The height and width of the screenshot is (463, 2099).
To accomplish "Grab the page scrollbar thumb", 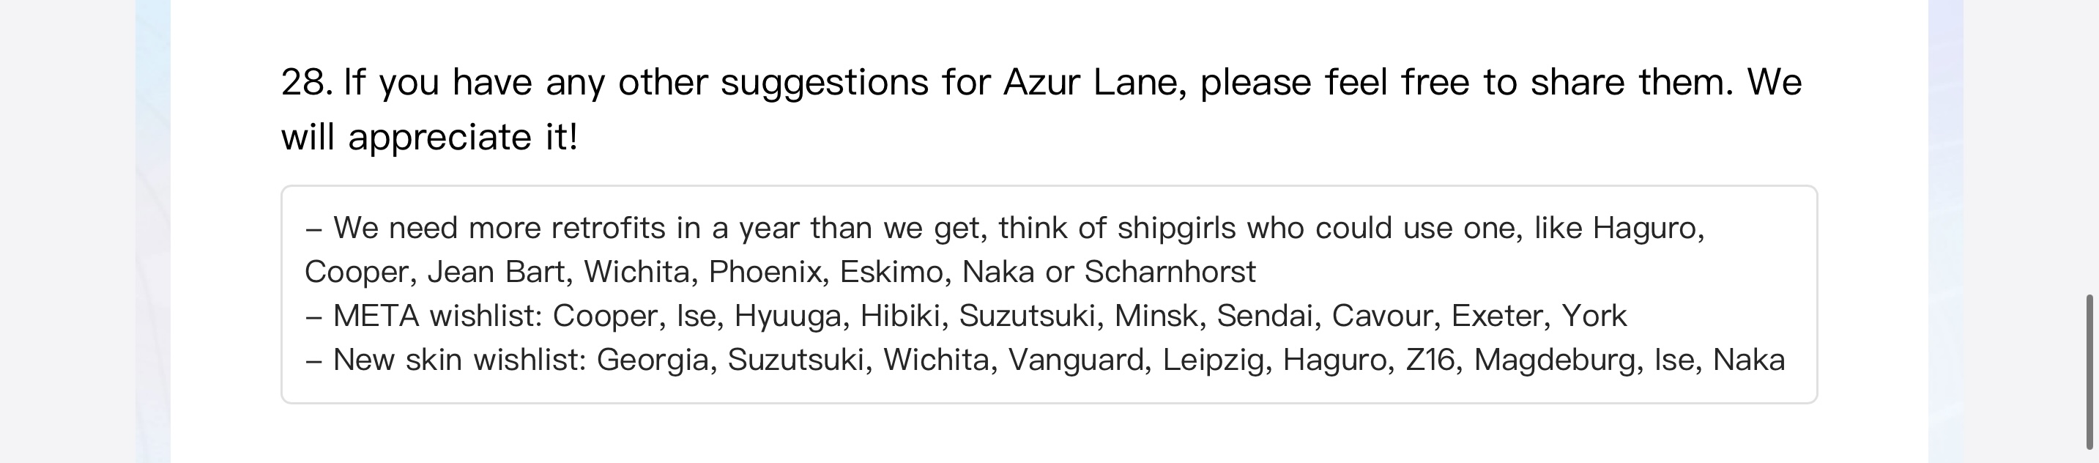I will pos(2090,371).
